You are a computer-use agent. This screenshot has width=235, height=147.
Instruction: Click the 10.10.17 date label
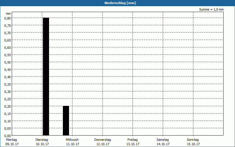[x=42, y=144]
